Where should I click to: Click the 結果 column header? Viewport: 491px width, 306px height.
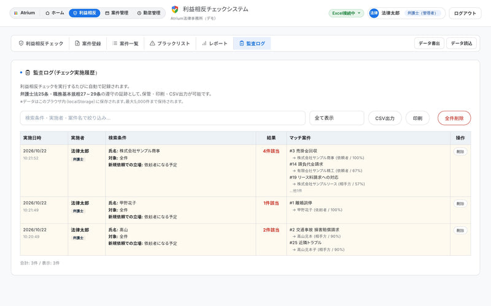271,138
